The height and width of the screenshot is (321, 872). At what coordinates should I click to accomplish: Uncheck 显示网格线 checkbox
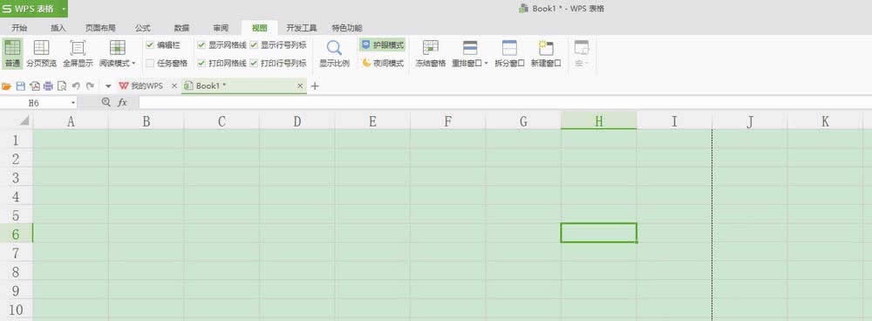[x=201, y=45]
